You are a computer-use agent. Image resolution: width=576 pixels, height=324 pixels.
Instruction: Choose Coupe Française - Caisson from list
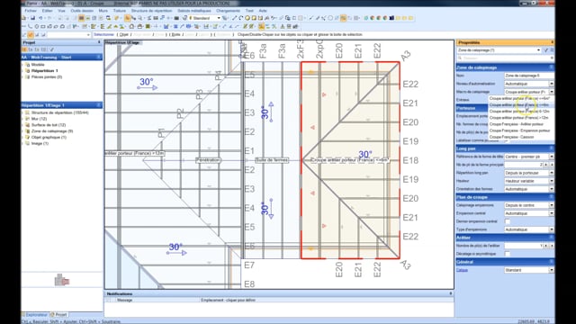tap(511, 137)
